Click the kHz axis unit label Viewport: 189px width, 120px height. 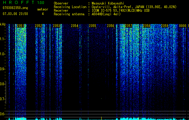(3, 24)
